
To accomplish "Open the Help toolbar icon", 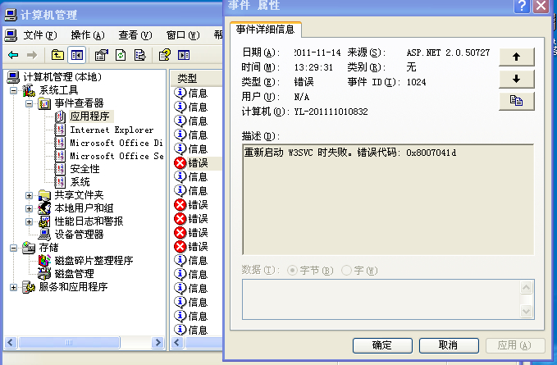I will pos(164,55).
